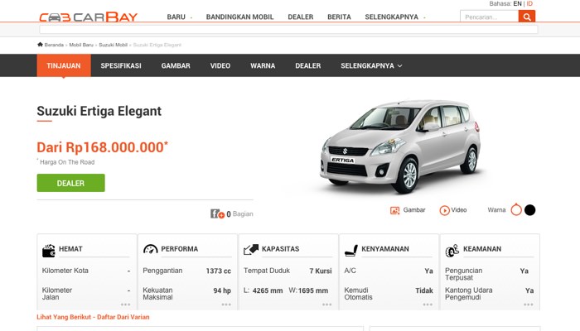Select the black color swatch
This screenshot has width=580, height=331.
click(x=529, y=210)
